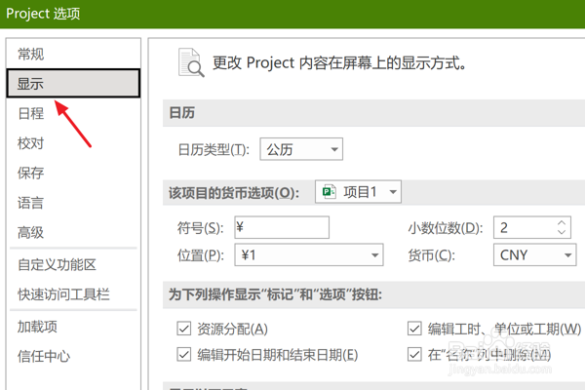This screenshot has width=585, height=390.
Task: Open the 货币 dropdown showing CNY
Action: click(x=534, y=254)
